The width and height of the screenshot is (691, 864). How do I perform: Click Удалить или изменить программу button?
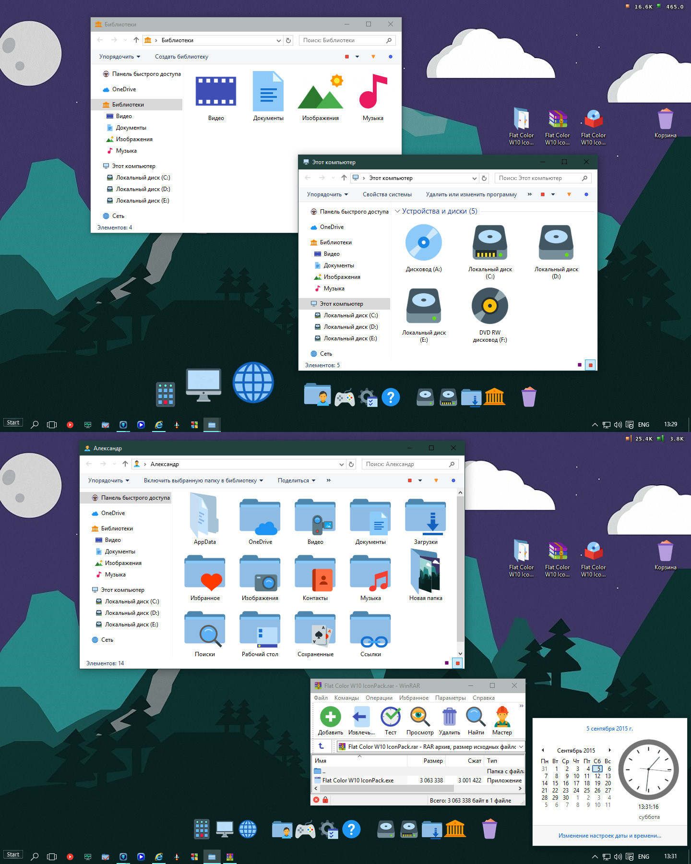coord(471,194)
